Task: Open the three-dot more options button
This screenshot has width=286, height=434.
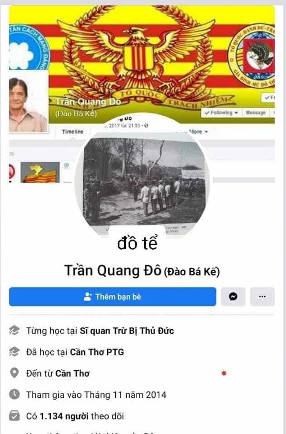Action: [x=262, y=297]
